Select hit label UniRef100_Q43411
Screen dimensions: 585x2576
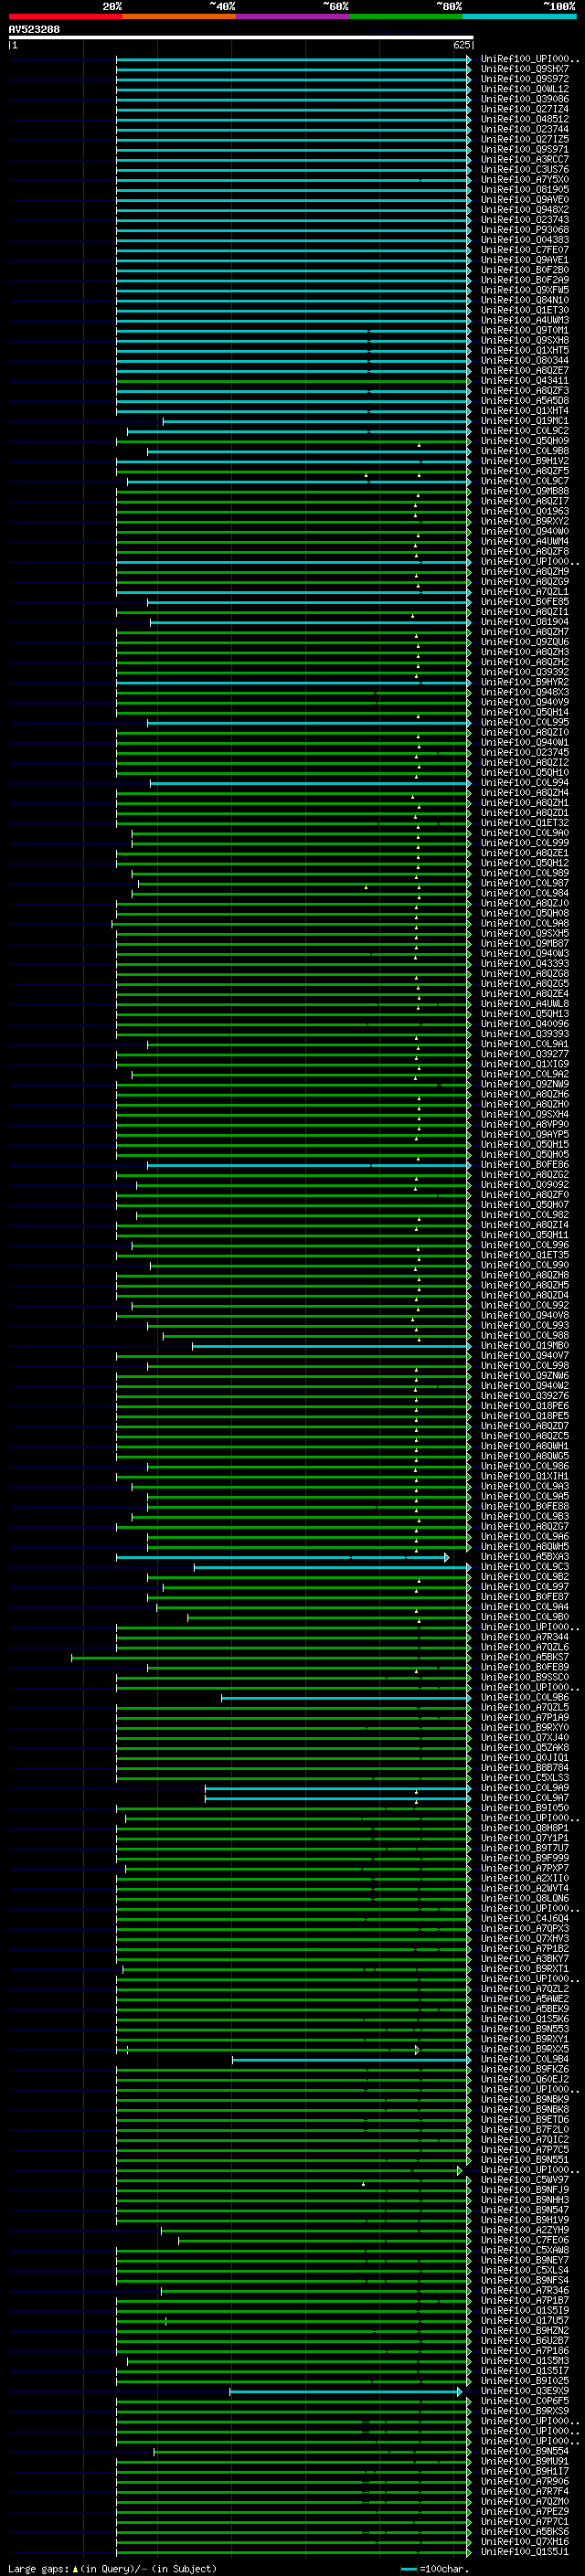[524, 380]
